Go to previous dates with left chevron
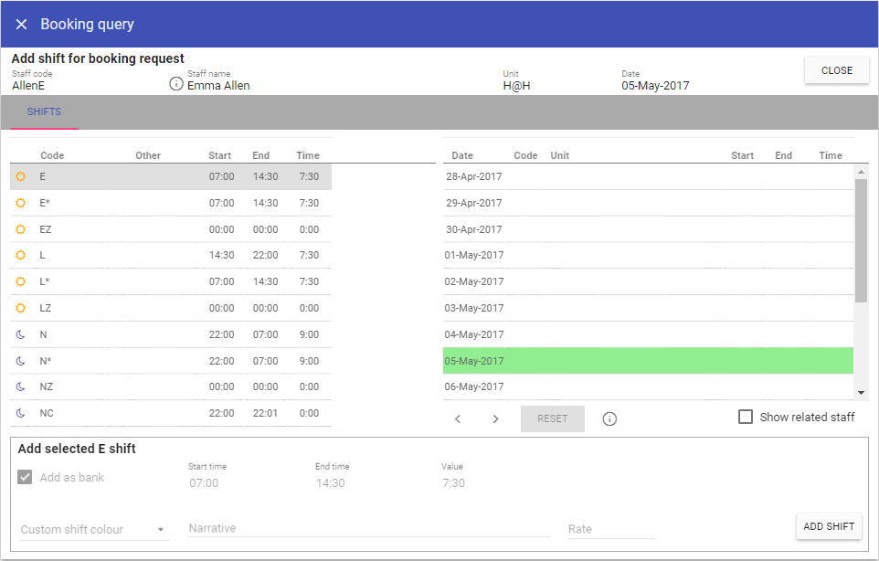The height and width of the screenshot is (561, 879). [x=459, y=419]
